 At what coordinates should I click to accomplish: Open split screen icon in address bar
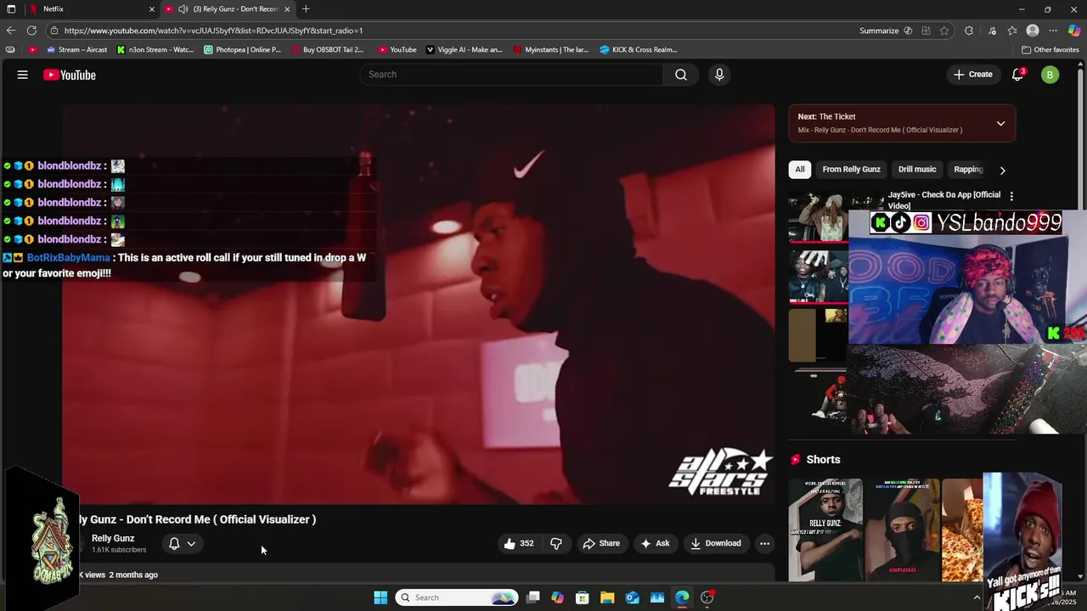(x=926, y=31)
